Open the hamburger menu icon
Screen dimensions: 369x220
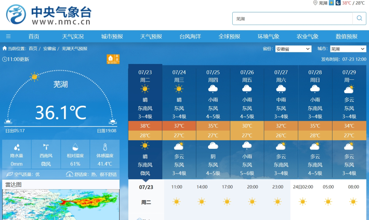(8, 36)
